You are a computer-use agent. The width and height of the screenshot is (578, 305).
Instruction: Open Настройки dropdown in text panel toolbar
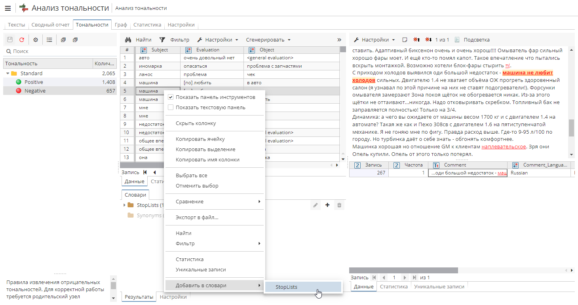374,40
